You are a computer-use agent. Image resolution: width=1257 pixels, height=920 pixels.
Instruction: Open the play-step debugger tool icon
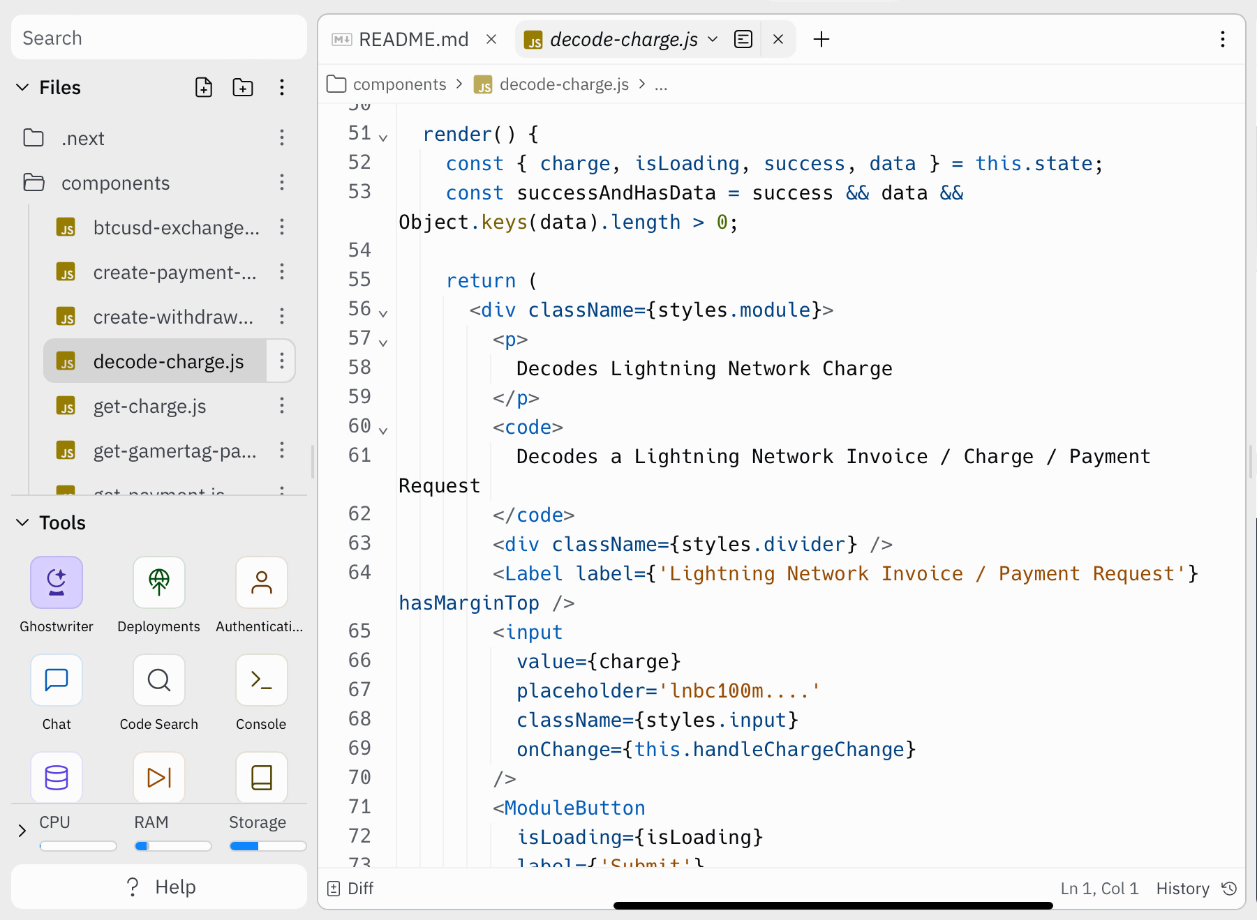pyautogui.click(x=159, y=777)
